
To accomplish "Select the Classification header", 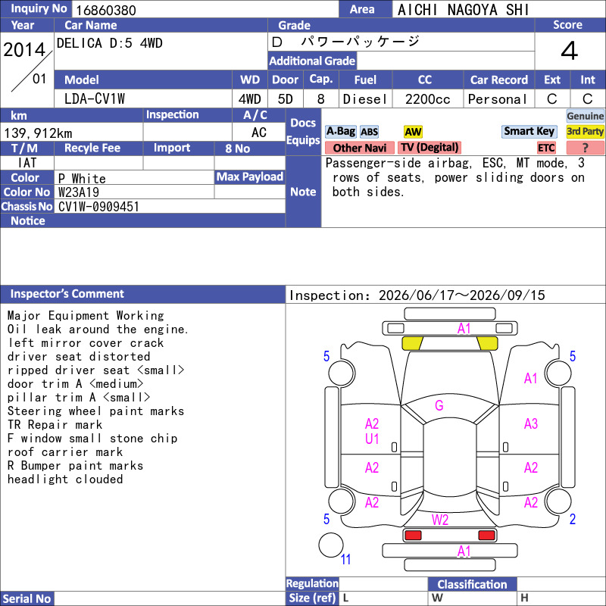I will [472, 584].
